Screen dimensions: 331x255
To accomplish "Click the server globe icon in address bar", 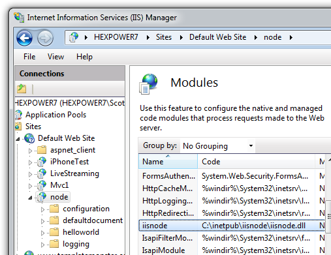I will [74, 37].
